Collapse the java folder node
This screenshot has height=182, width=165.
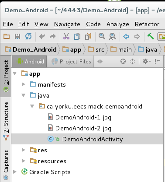coord(24,95)
